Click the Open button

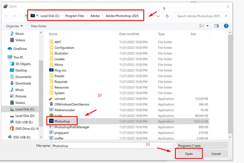coord(189,154)
